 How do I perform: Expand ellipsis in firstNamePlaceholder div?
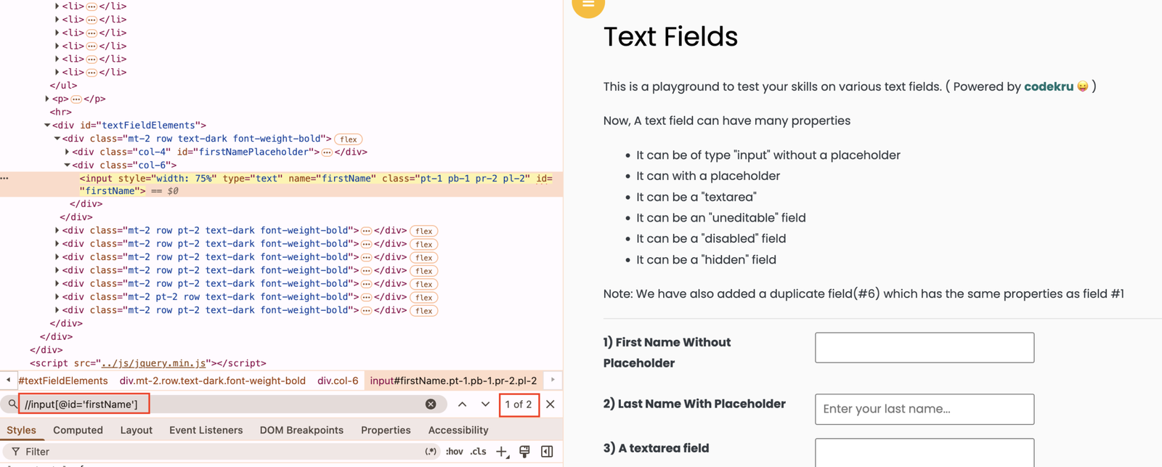pos(327,153)
